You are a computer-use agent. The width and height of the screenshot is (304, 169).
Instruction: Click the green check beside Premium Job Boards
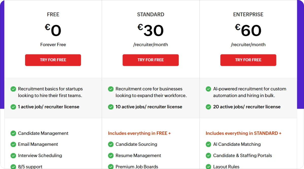pos(111,166)
